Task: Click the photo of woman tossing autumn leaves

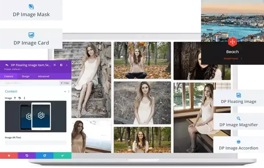Action: pos(142,60)
